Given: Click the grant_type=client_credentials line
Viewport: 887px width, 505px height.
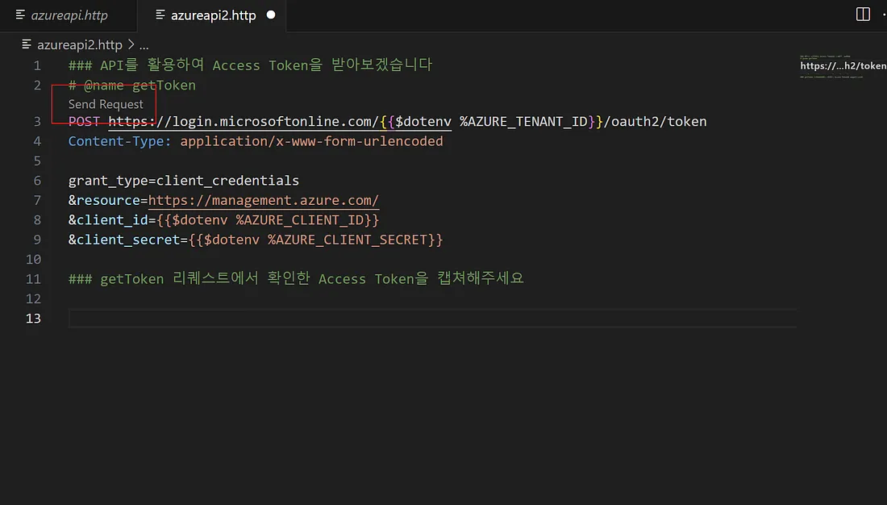Looking at the screenshot, I should pyautogui.click(x=183, y=181).
